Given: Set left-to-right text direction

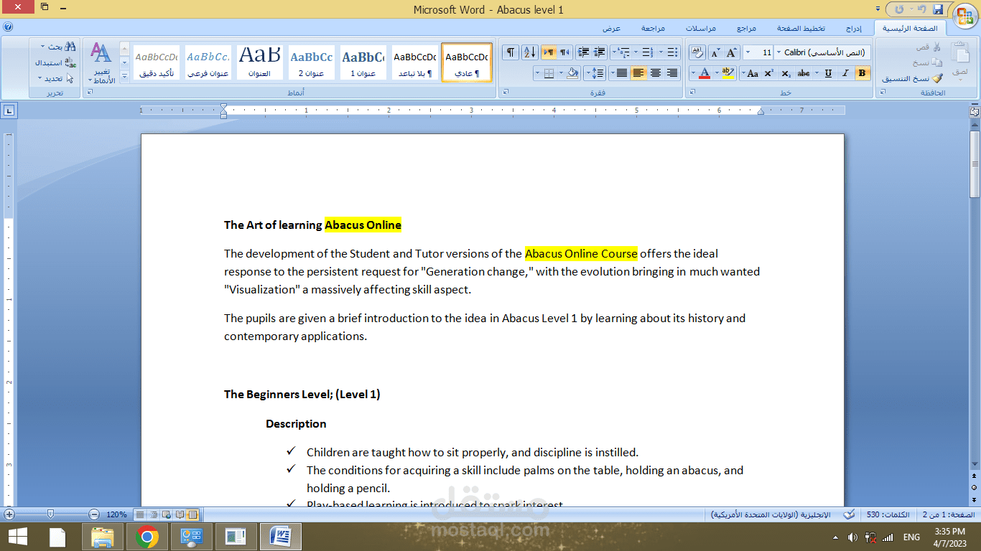Looking at the screenshot, I should [x=549, y=52].
